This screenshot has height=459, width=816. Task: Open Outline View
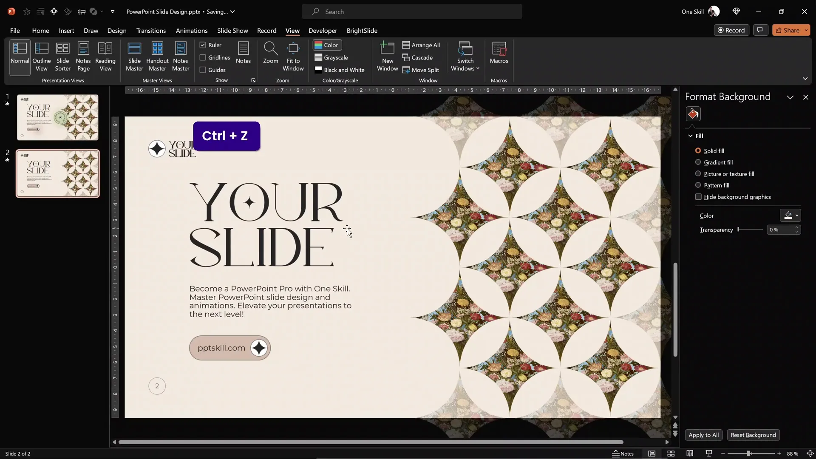coord(42,57)
